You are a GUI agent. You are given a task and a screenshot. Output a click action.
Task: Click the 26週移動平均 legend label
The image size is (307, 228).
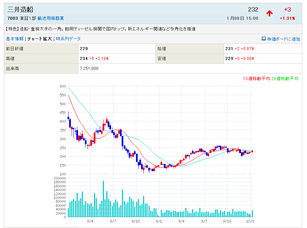pos(285,78)
